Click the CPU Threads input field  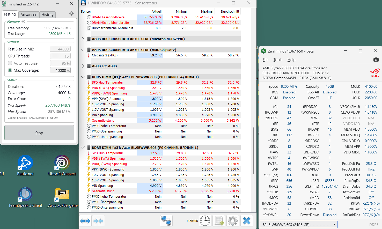[60, 56]
